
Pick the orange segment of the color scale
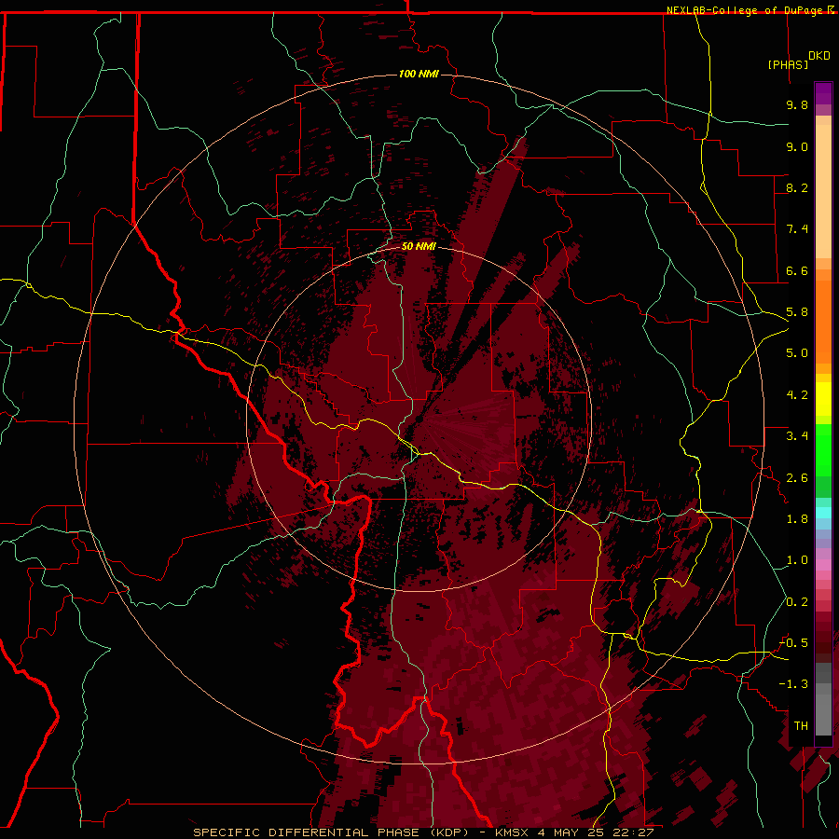pos(823,321)
